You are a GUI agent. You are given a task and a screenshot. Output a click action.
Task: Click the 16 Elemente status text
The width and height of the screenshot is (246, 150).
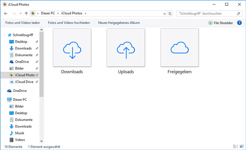coord(14,147)
